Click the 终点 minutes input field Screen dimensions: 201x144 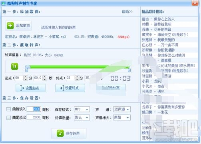(x=70, y=78)
